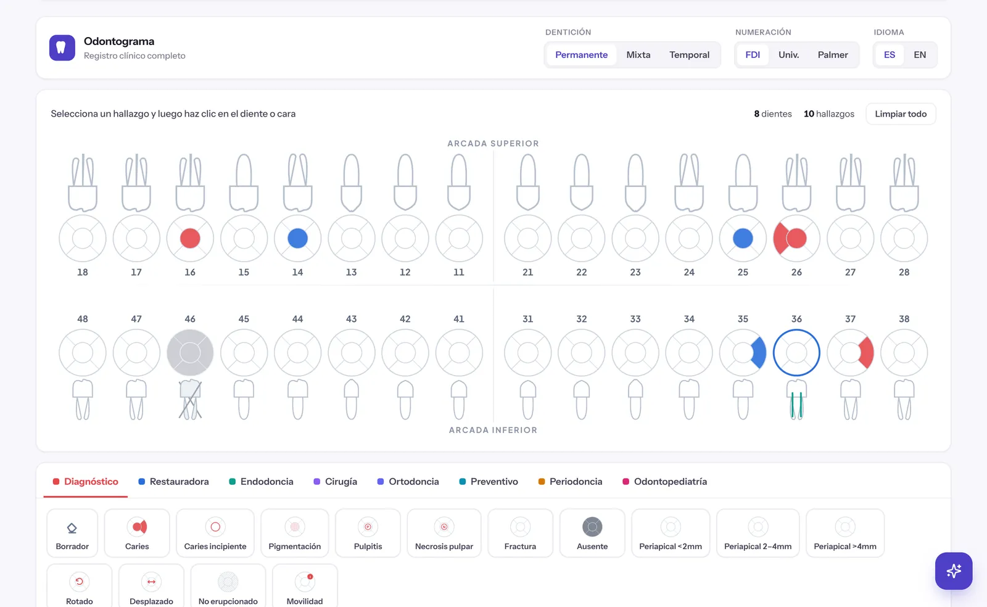Viewport: 987px width, 607px height.
Task: Set dentition to Permanente
Action: (581, 55)
